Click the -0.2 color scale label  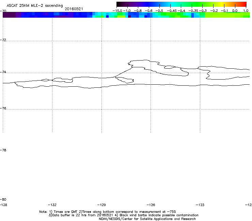(214, 11)
